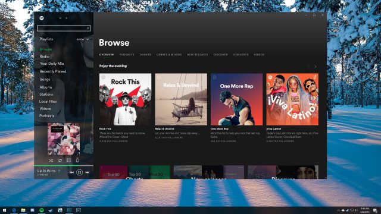This screenshot has width=381, height=214.
Task: Toggle repeat mode
Action: pyautogui.click(x=60, y=160)
